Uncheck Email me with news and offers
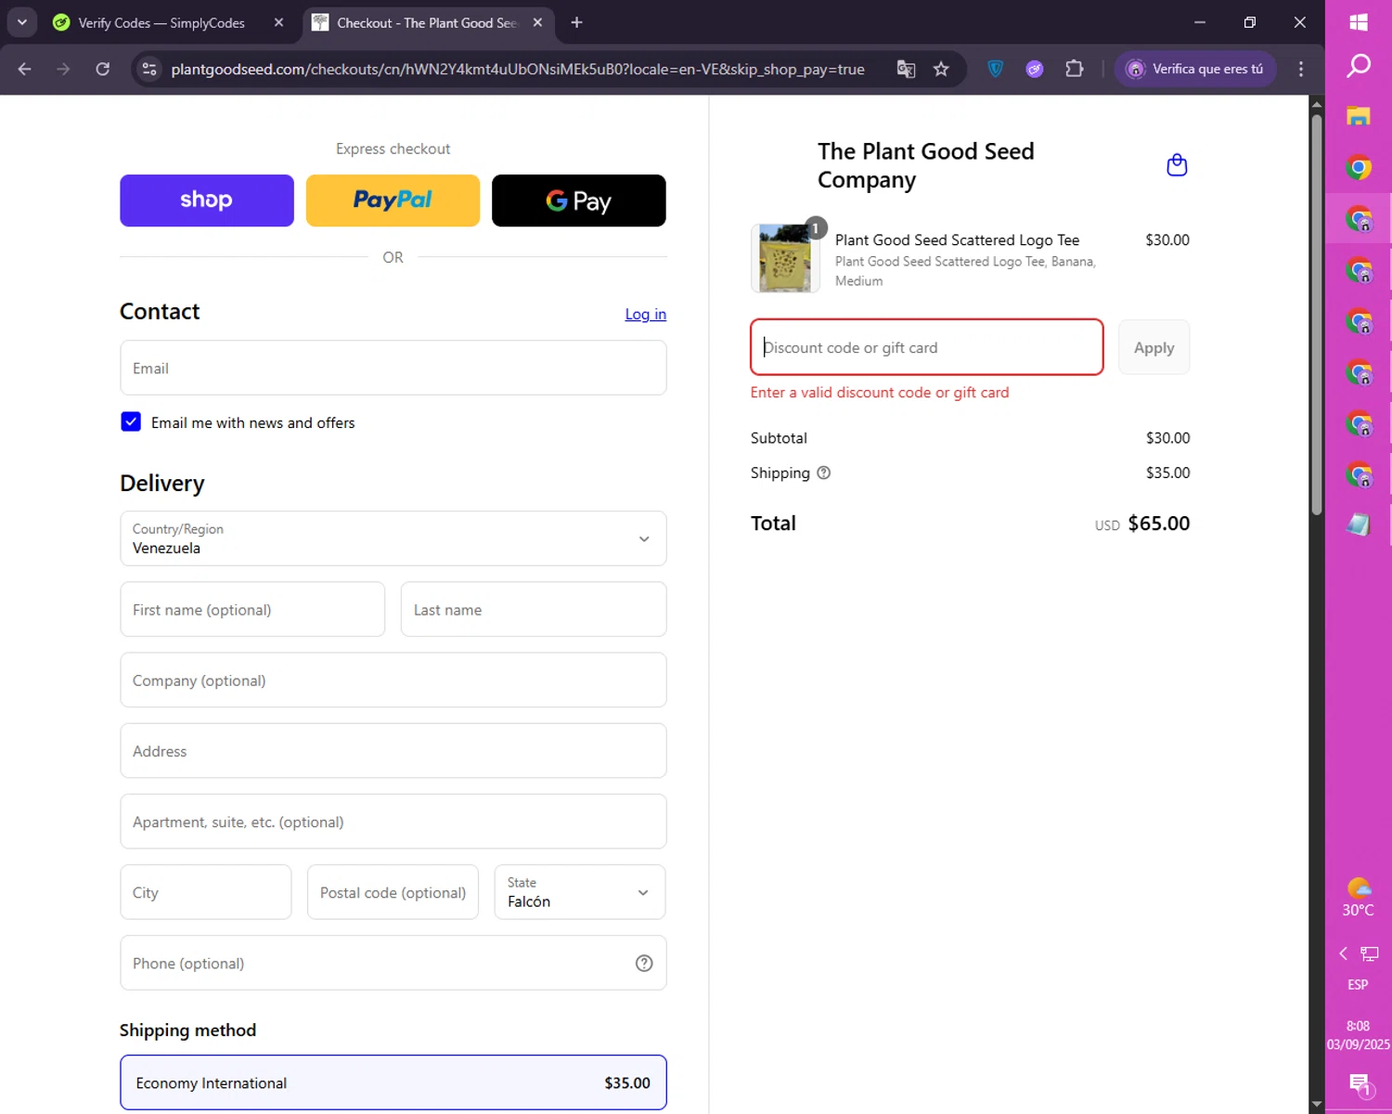The image size is (1392, 1114). point(131,421)
